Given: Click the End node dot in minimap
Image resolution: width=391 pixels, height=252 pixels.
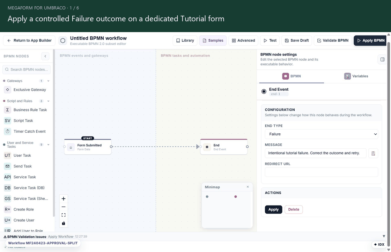Looking at the screenshot, I should pyautogui.click(x=236, y=197).
